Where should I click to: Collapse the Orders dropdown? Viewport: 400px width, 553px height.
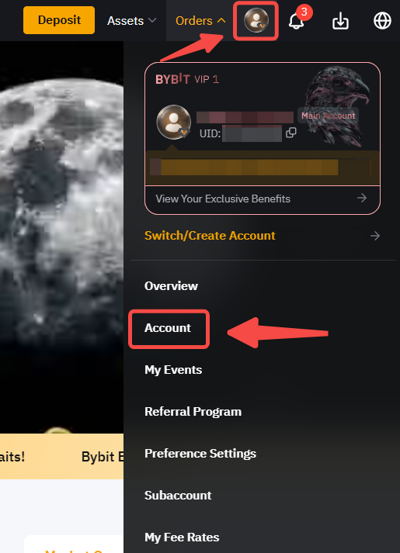[200, 21]
